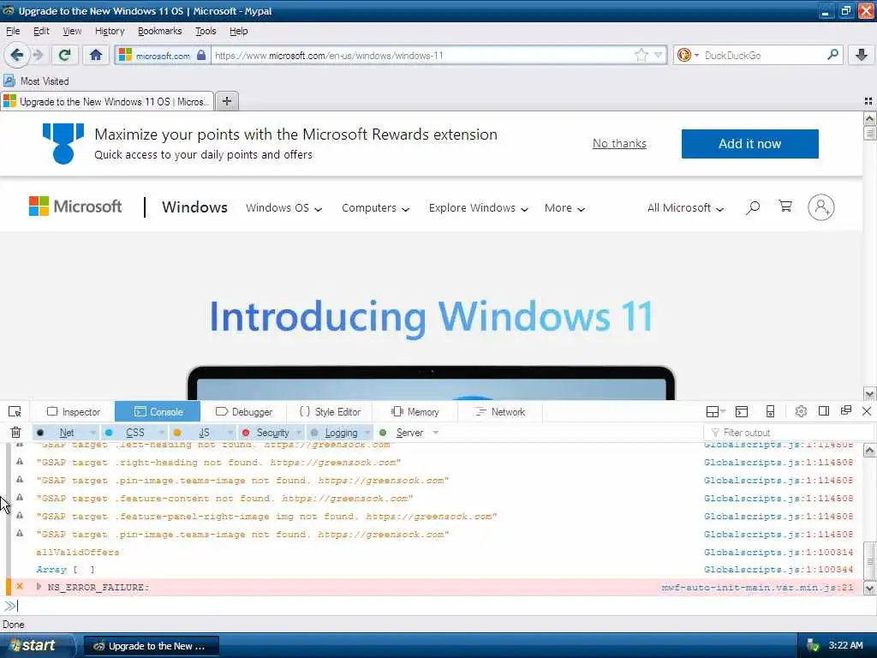Open a new tab with the plus button
Viewport: 877px width, 658px height.
(x=226, y=101)
